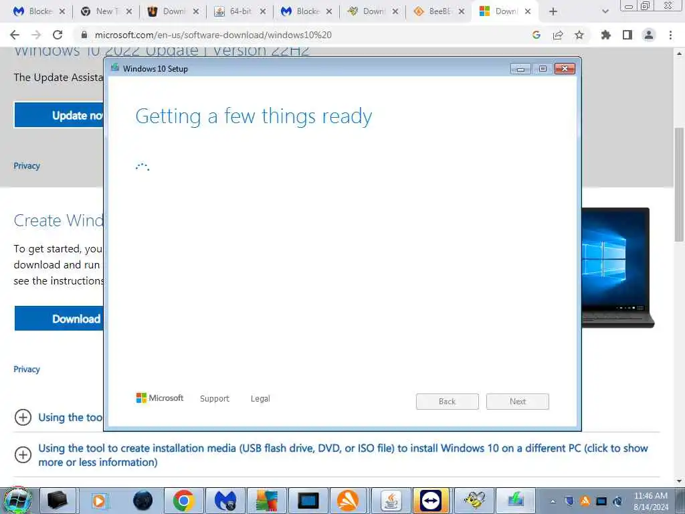
Task: Open the media player taskbar icon
Action: pos(100,501)
